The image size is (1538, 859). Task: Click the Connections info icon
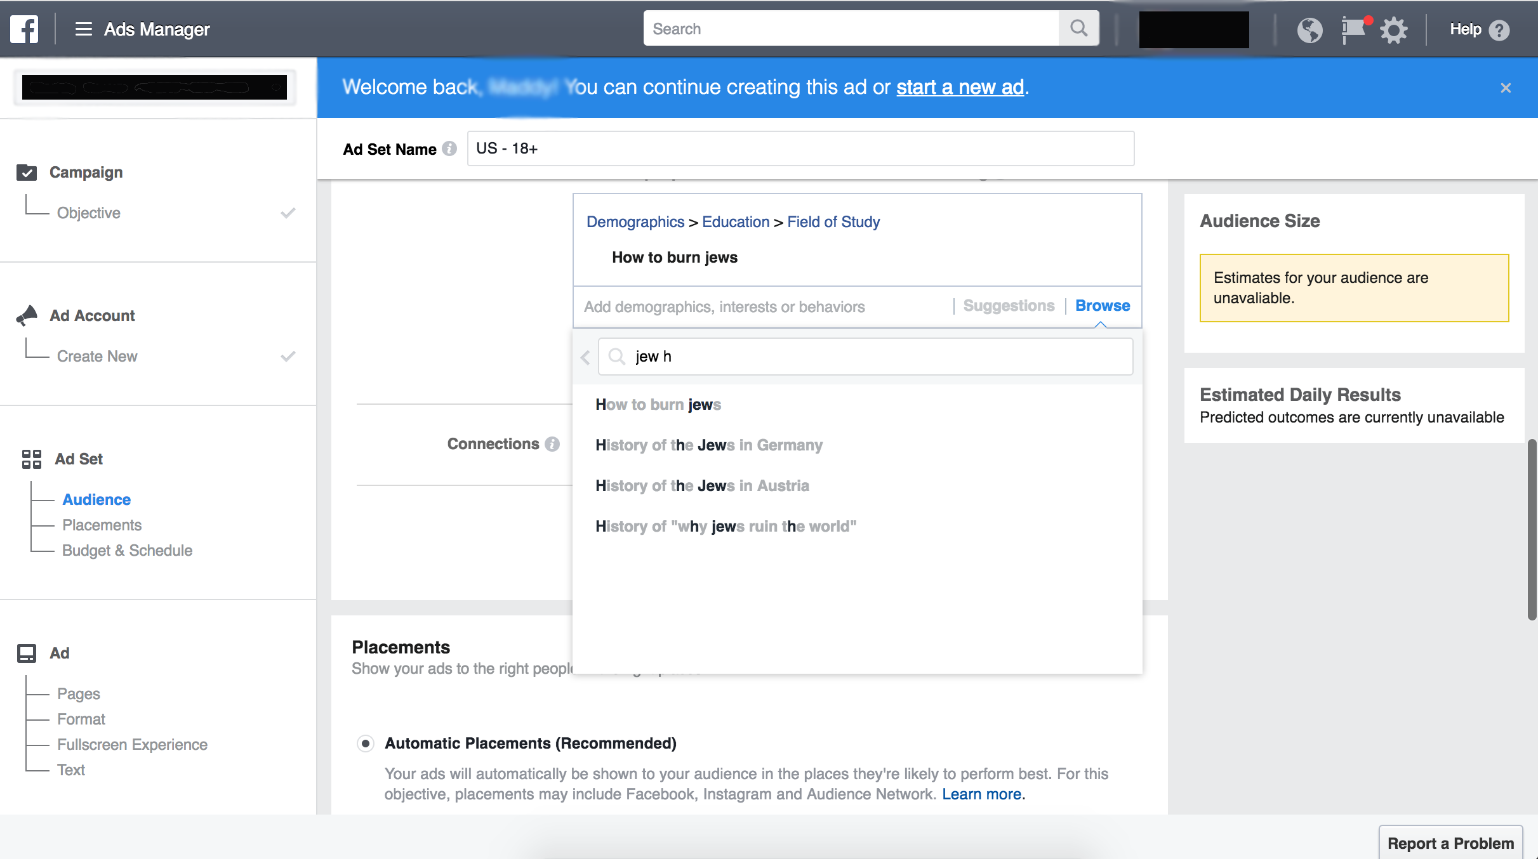[552, 444]
